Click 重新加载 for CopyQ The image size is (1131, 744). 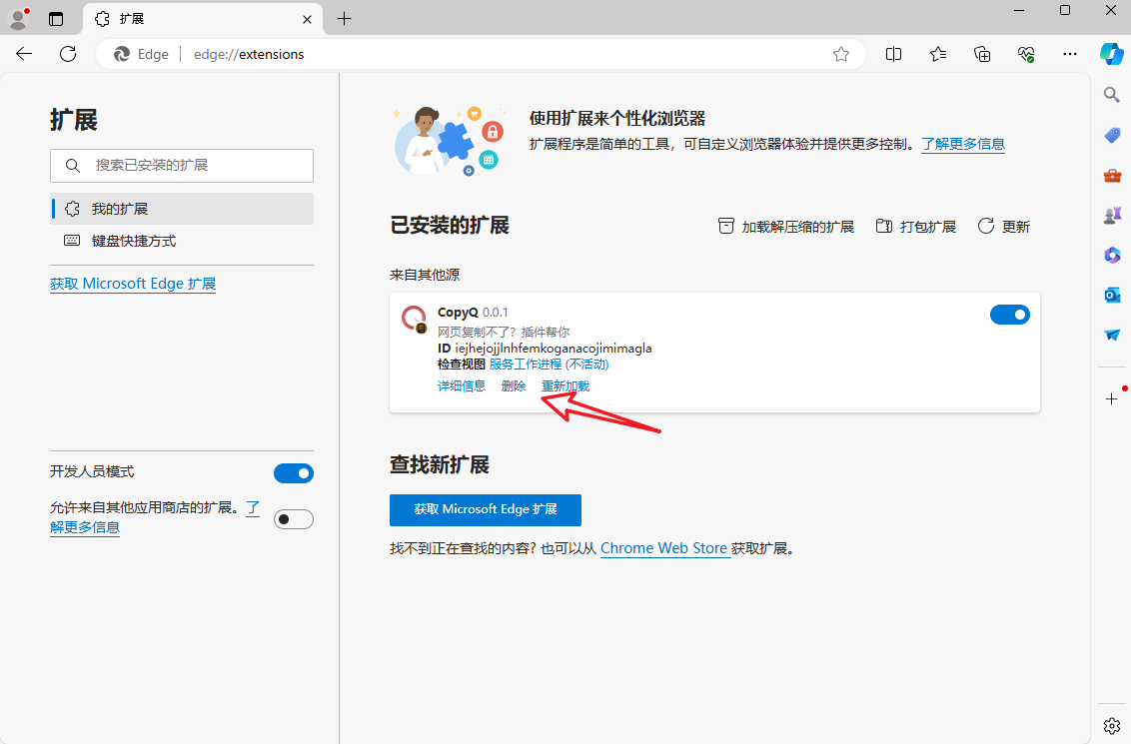coord(565,385)
